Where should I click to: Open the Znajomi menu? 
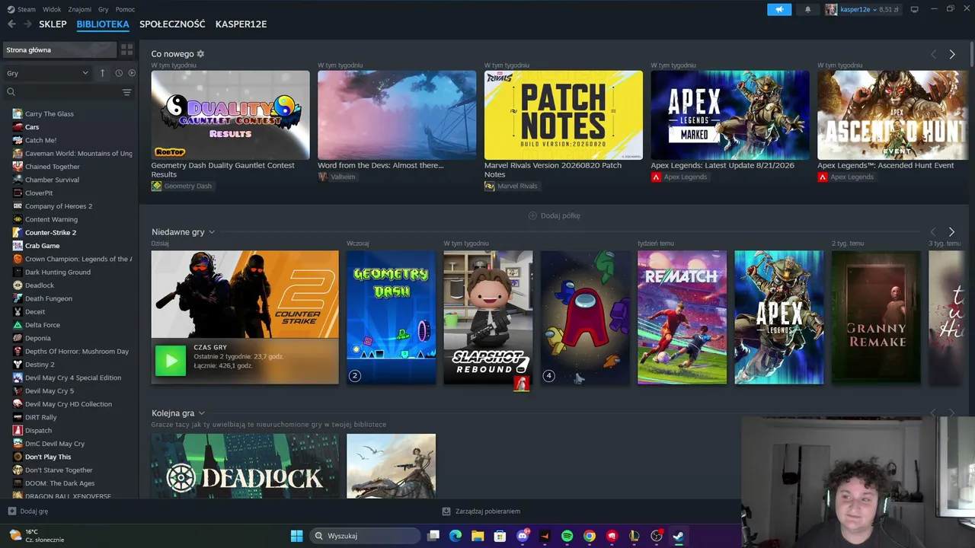click(x=80, y=9)
